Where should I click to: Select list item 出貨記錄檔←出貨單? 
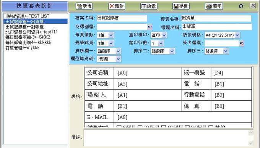pos(35,21)
